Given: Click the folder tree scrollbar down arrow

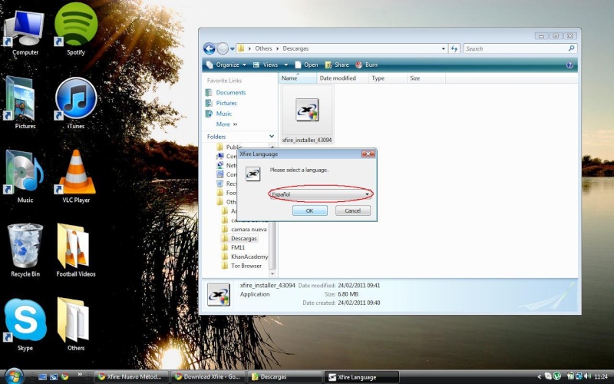Looking at the screenshot, I should click(272, 274).
